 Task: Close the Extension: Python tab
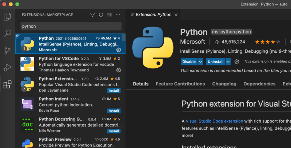[176, 15]
